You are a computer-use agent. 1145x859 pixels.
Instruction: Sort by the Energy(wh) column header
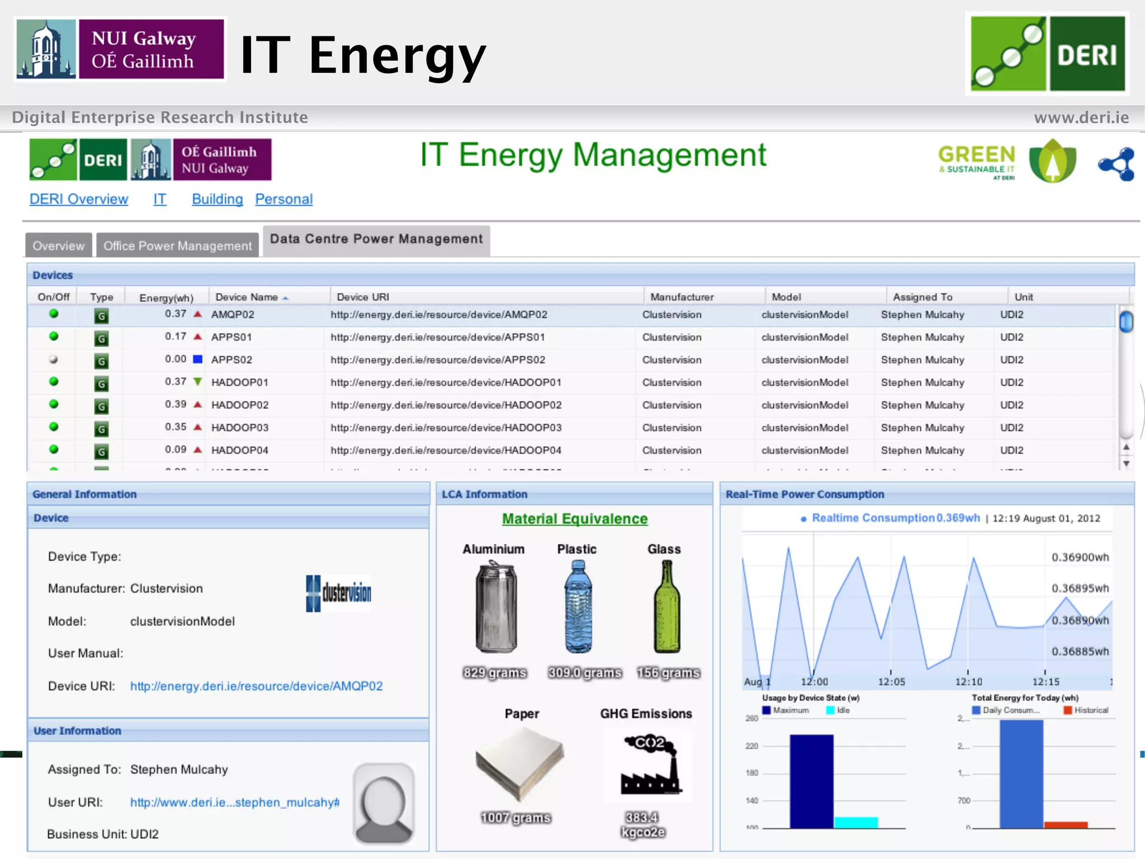167,298
